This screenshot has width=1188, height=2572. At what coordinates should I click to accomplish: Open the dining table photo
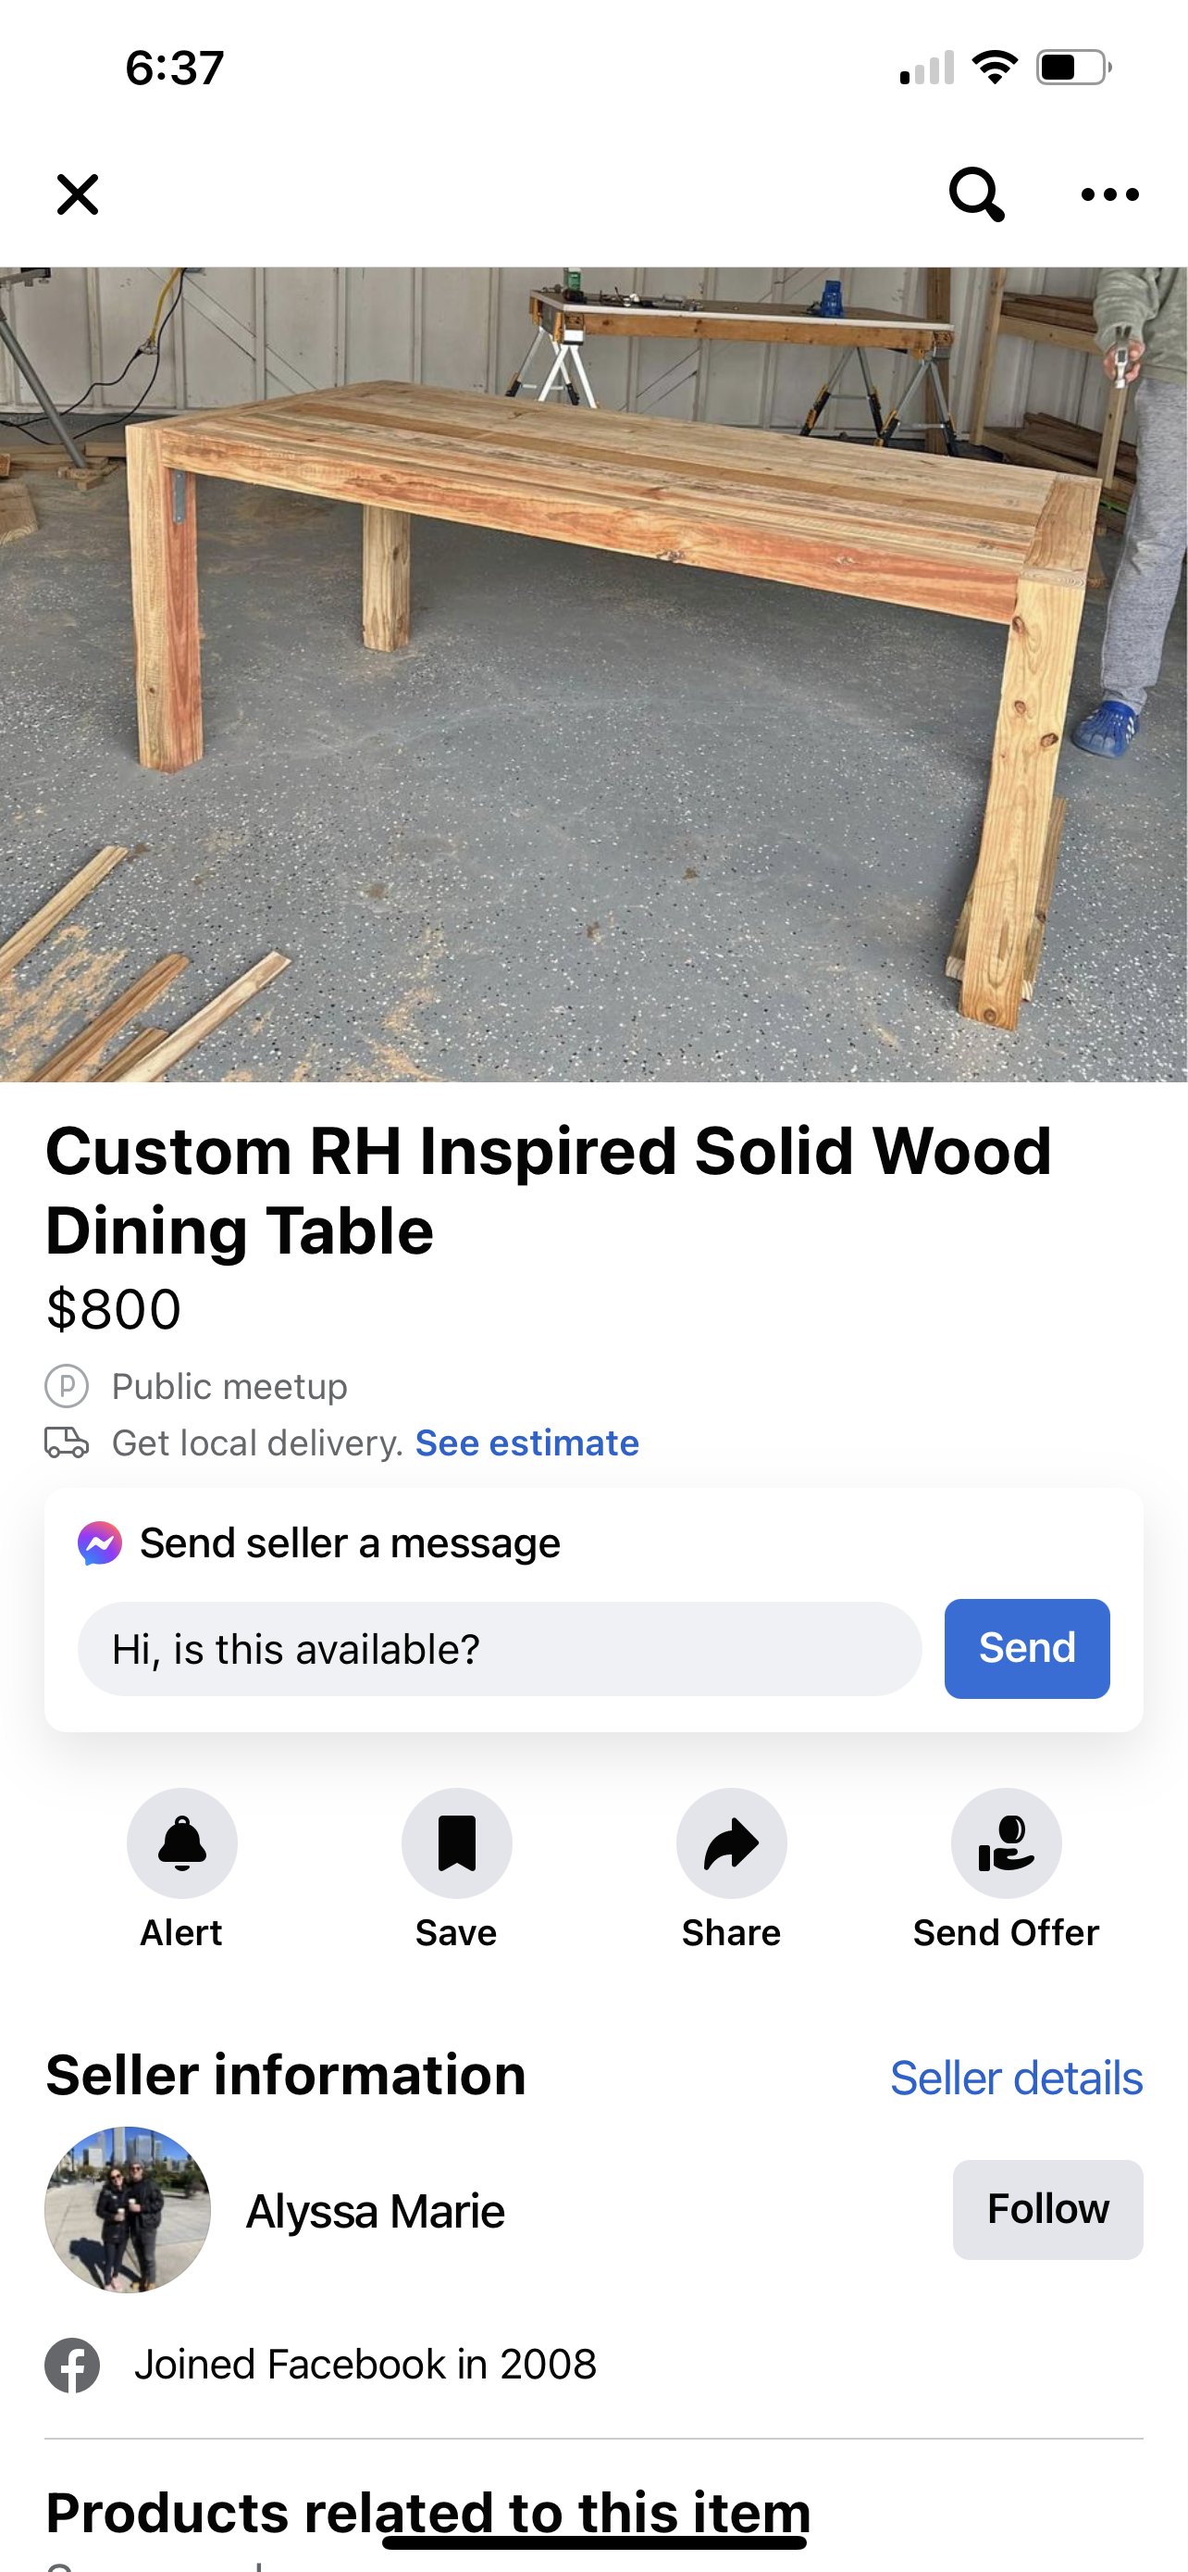593,674
